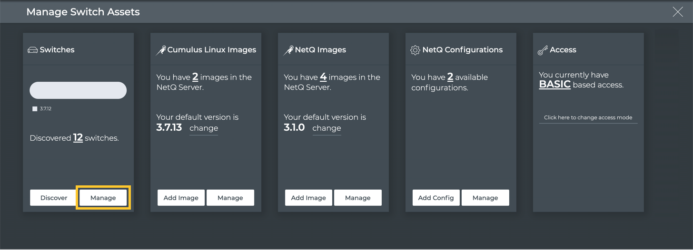Manage the NetQ Images
This screenshot has width=693, height=250.
pos(358,198)
